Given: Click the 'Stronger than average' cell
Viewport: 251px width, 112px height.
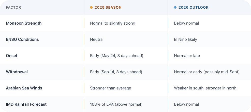Looking at the screenshot, I should (x=111, y=88).
